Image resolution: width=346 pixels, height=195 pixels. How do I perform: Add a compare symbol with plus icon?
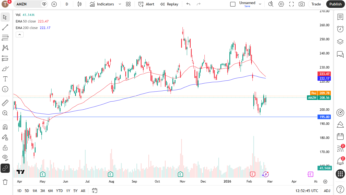[x=54, y=4]
